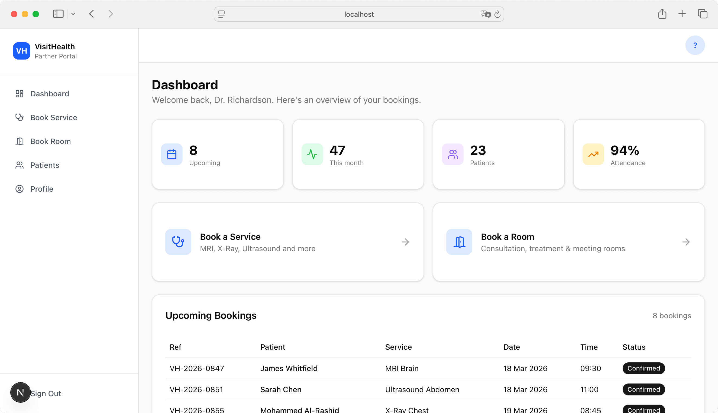
Task: Reload the page with refresh icon
Action: 497,14
